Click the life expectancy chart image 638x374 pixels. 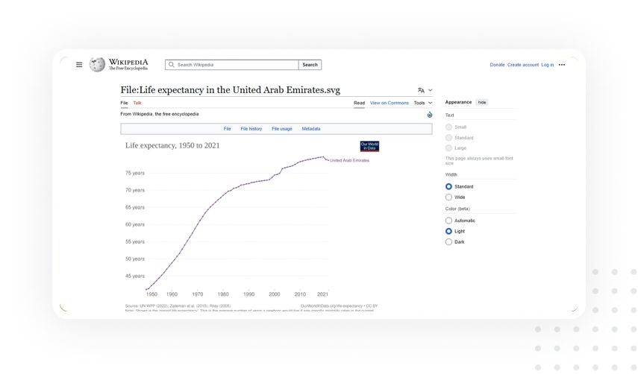(239, 224)
